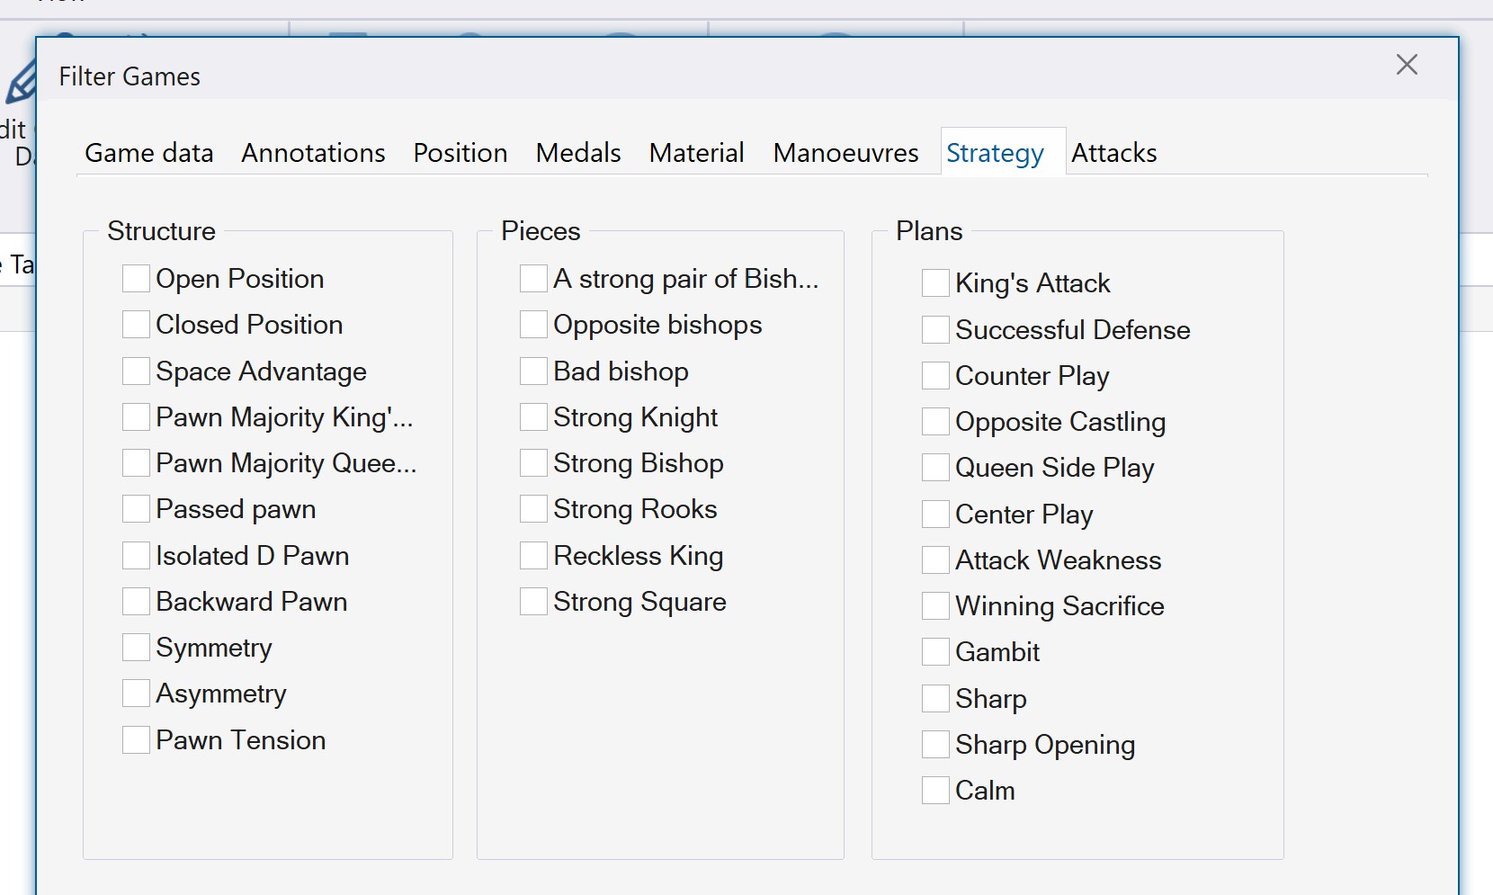1493x895 pixels.
Task: Switch to the Game data tab
Action: 148,152
